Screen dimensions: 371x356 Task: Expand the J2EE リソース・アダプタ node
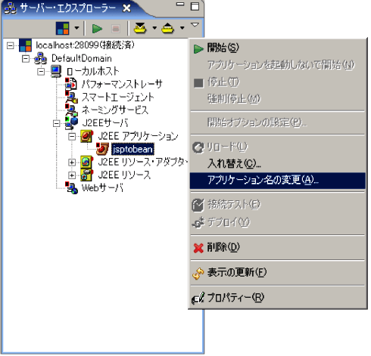[x=72, y=163]
